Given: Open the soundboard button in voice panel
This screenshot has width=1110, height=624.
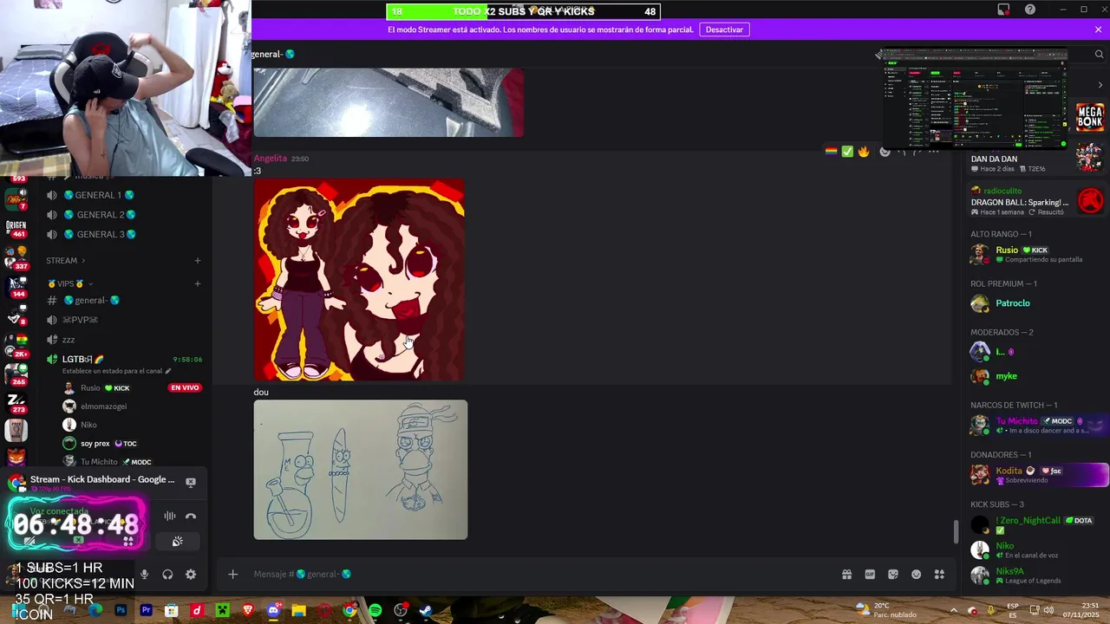Looking at the screenshot, I should (x=178, y=542).
